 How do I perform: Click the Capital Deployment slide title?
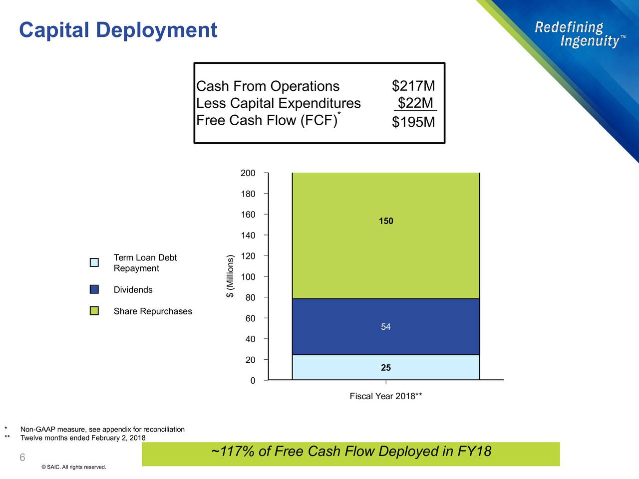(118, 30)
